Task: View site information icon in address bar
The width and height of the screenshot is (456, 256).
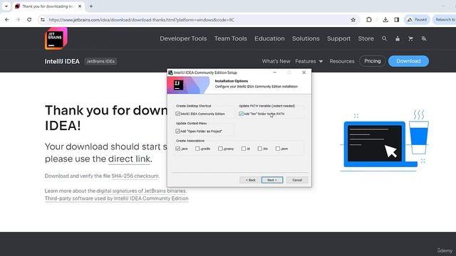Action: tap(43, 20)
